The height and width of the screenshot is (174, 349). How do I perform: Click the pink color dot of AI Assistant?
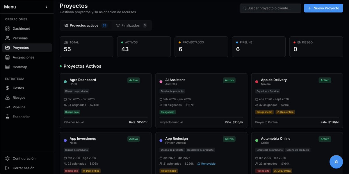point(161,82)
